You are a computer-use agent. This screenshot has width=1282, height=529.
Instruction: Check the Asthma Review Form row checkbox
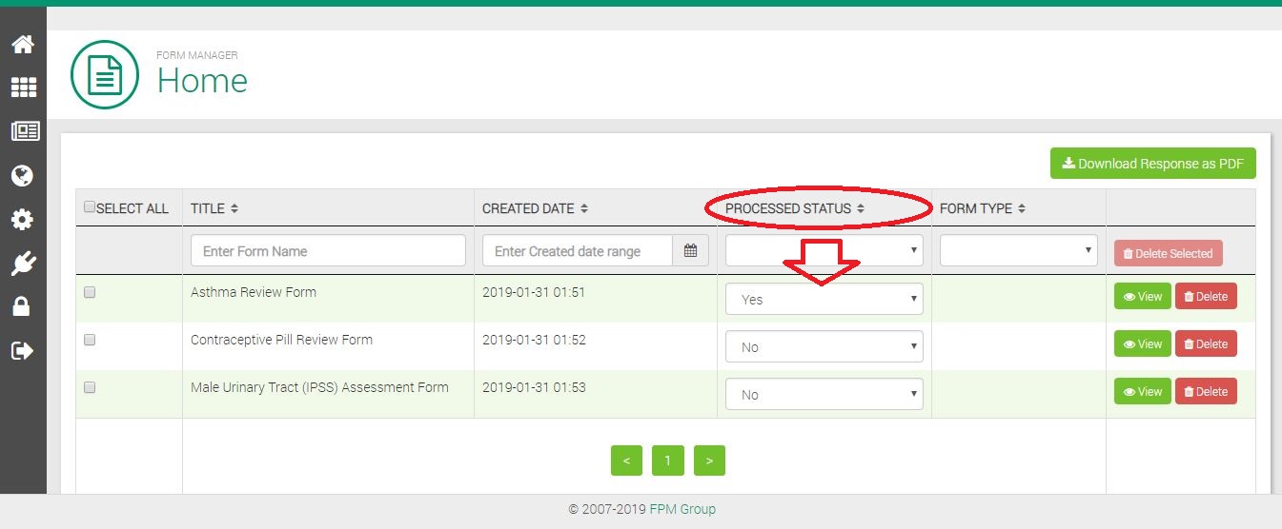click(90, 293)
